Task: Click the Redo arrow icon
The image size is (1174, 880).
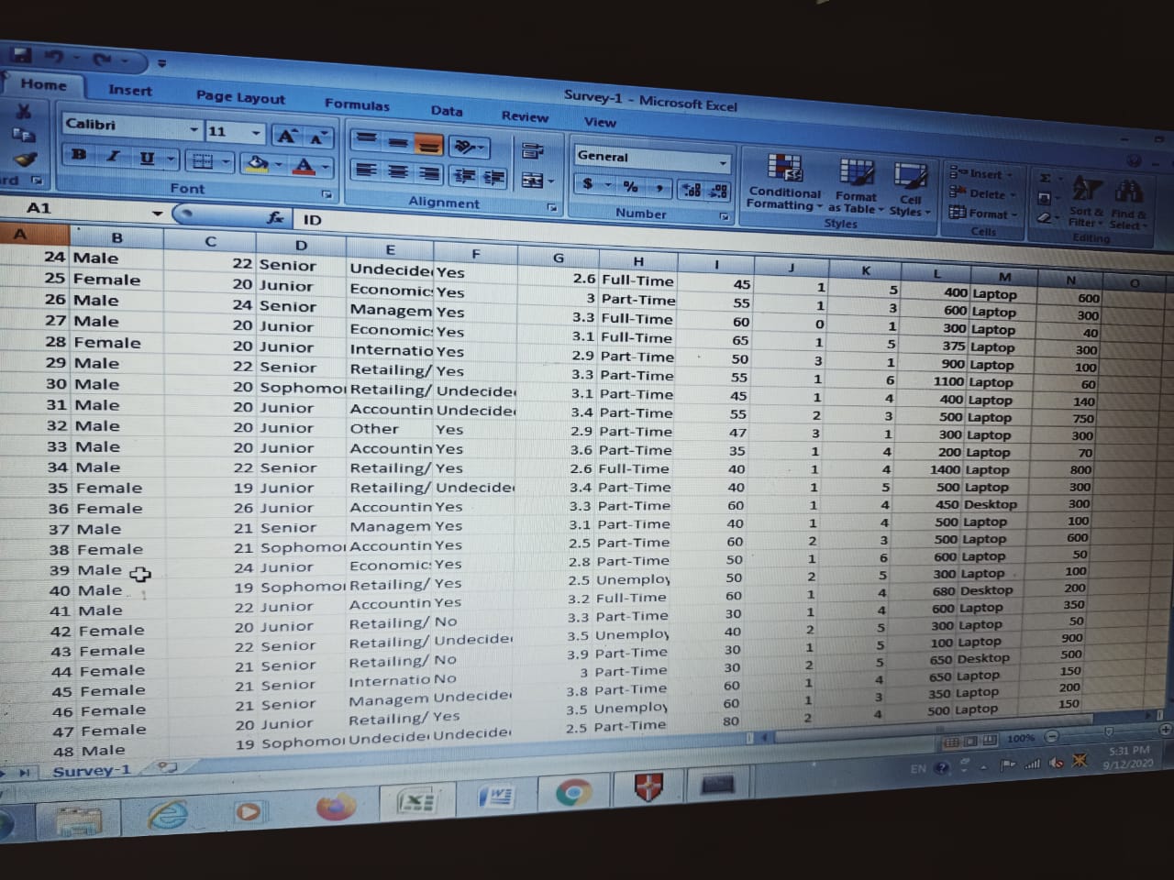Action: [x=101, y=61]
